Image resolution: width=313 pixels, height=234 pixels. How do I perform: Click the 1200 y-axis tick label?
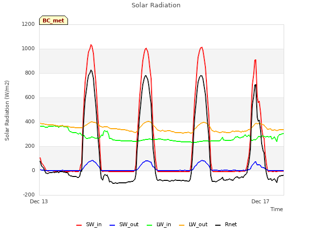tap(28, 24)
